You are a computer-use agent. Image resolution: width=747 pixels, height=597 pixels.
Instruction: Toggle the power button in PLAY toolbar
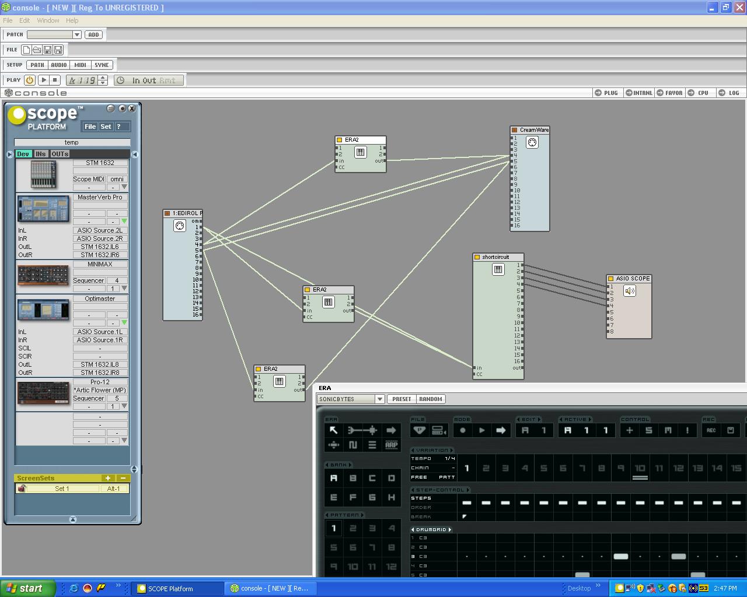(x=30, y=80)
